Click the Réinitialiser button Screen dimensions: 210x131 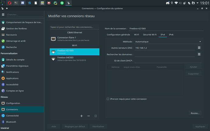98,126
